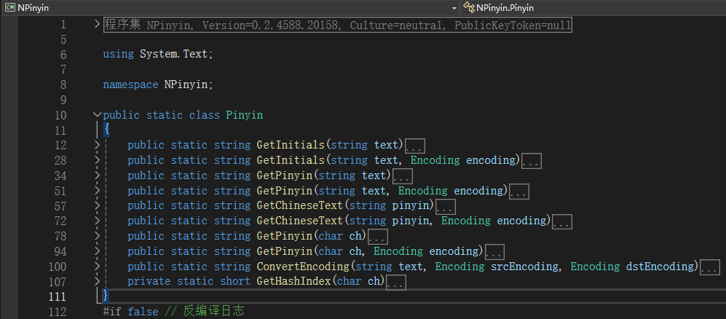Screen dimensions: 726x319
Task: Click the class icon beside NPinyin.Pinyin
Action: click(469, 8)
